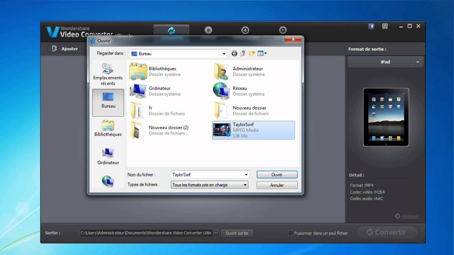This screenshot has width=454, height=255.
Task: Switch to the Download tab icon
Action: [245, 30]
